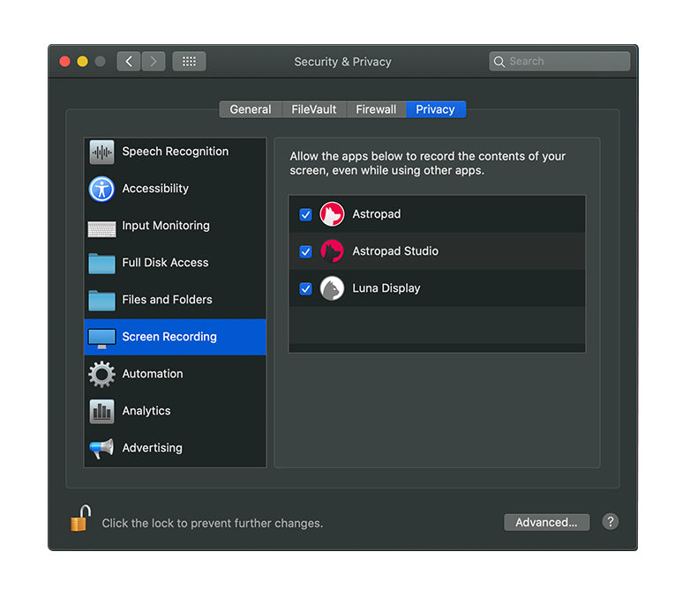Open help with the question mark

pyautogui.click(x=611, y=521)
